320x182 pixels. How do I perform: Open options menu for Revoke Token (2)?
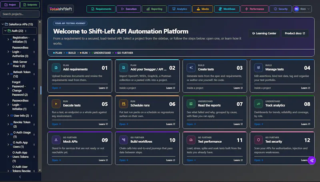pos(34,124)
